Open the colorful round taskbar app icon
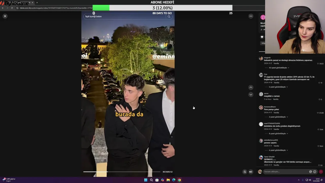325x183 pixels. pyautogui.click(x=162, y=180)
